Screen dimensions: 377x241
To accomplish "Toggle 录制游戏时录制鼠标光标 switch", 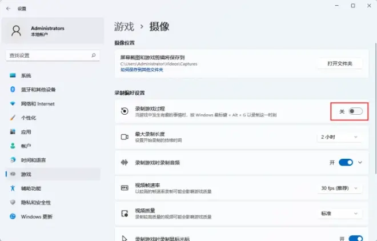I will tap(355, 238).
